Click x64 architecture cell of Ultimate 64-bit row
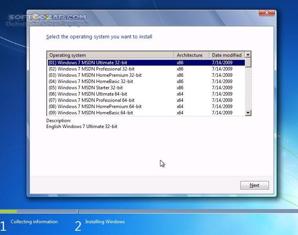Viewport: 298px width, 235px height. [x=180, y=94]
